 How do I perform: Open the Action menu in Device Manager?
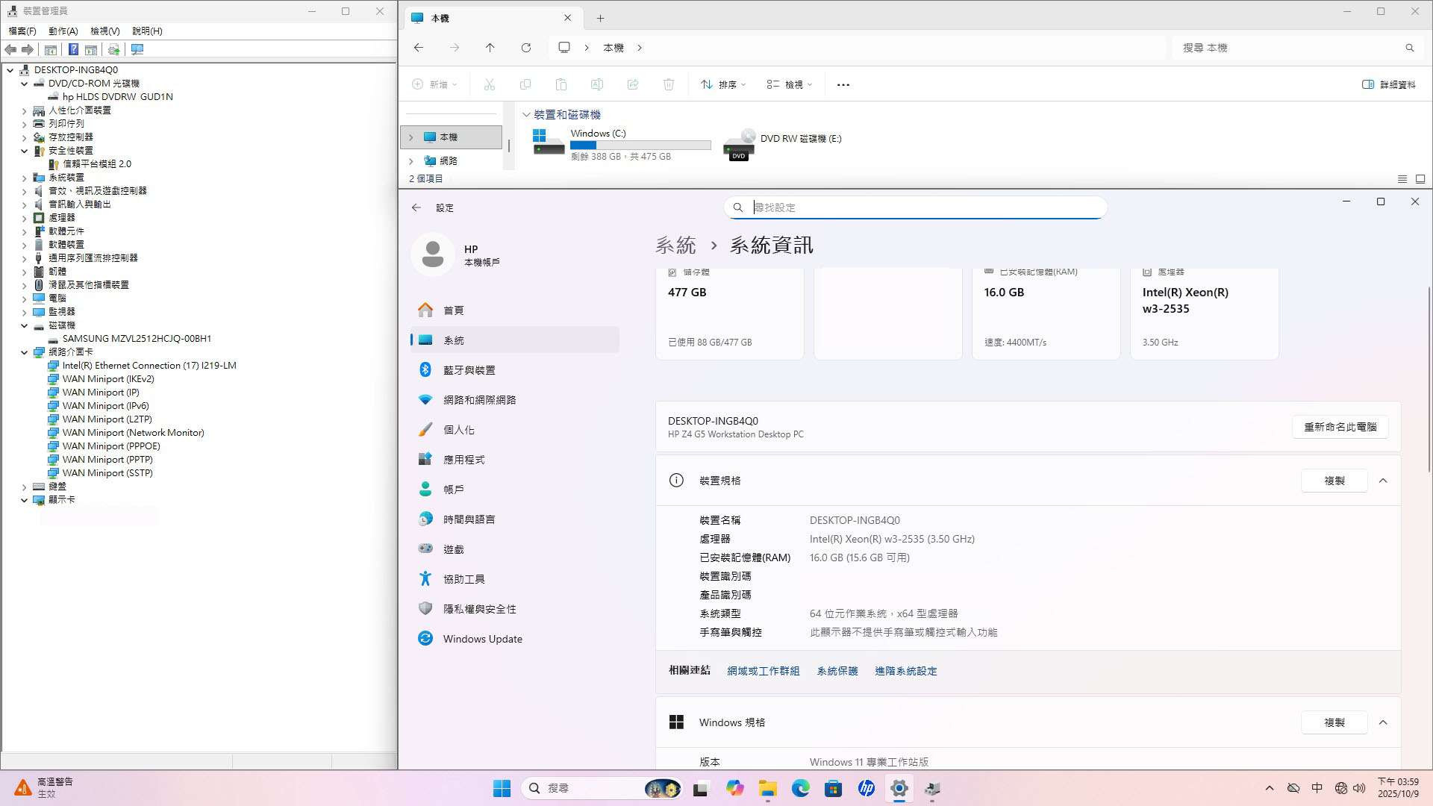[x=63, y=31]
